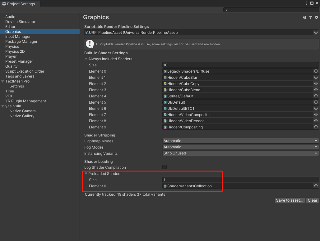
Task: Open object picker for Legacy Shaders/Diffuse
Action: (316, 71)
